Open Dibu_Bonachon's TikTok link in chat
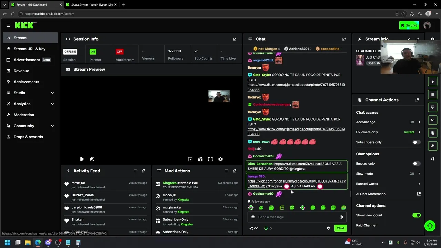This screenshot has width=441, height=248. click(299, 164)
